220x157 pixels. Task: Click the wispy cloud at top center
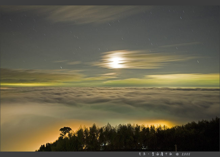[85, 14]
